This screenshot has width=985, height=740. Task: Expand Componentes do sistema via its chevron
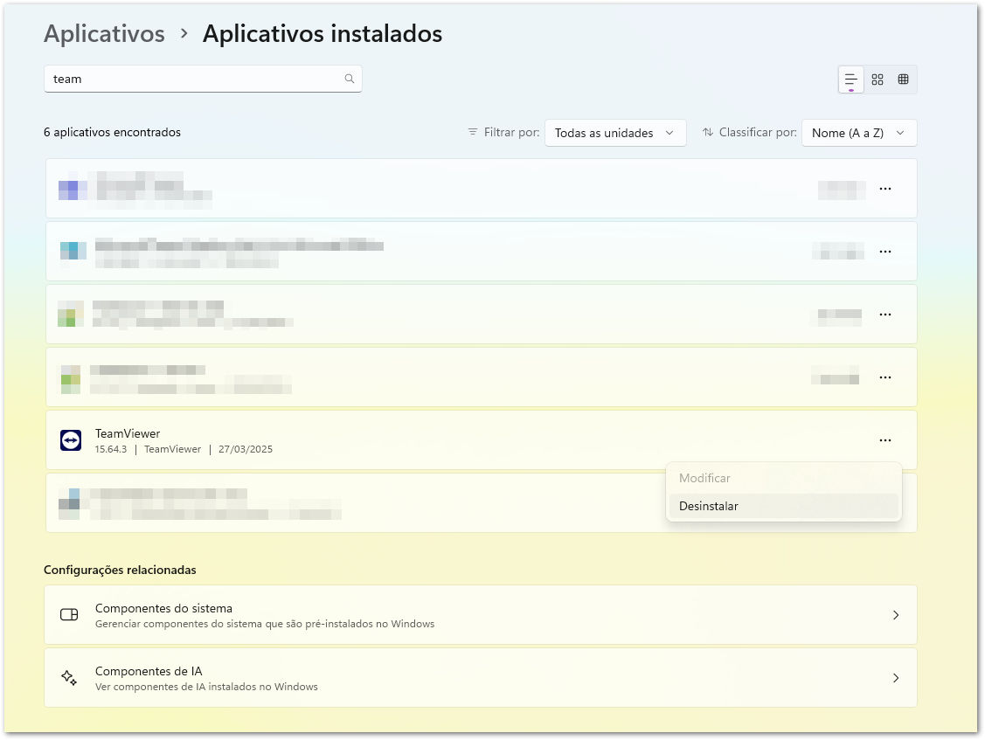click(896, 615)
